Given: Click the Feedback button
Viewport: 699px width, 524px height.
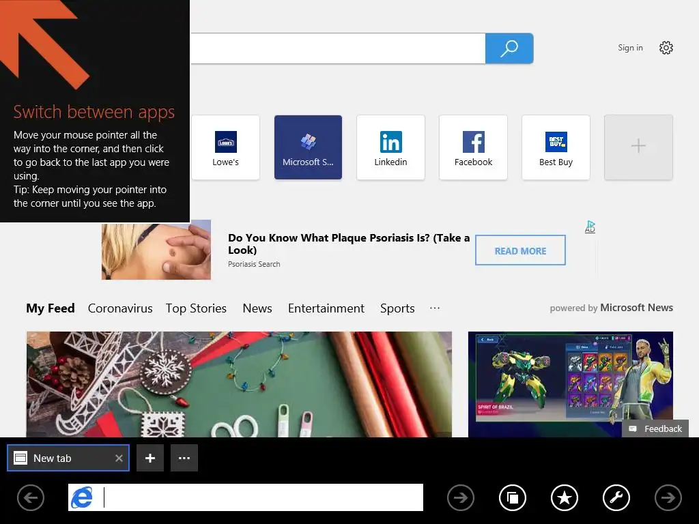Looking at the screenshot, I should tap(655, 428).
